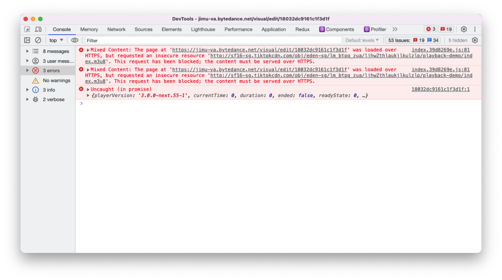
Task: Expand the playerVersion object preview
Action: pyautogui.click(x=88, y=95)
